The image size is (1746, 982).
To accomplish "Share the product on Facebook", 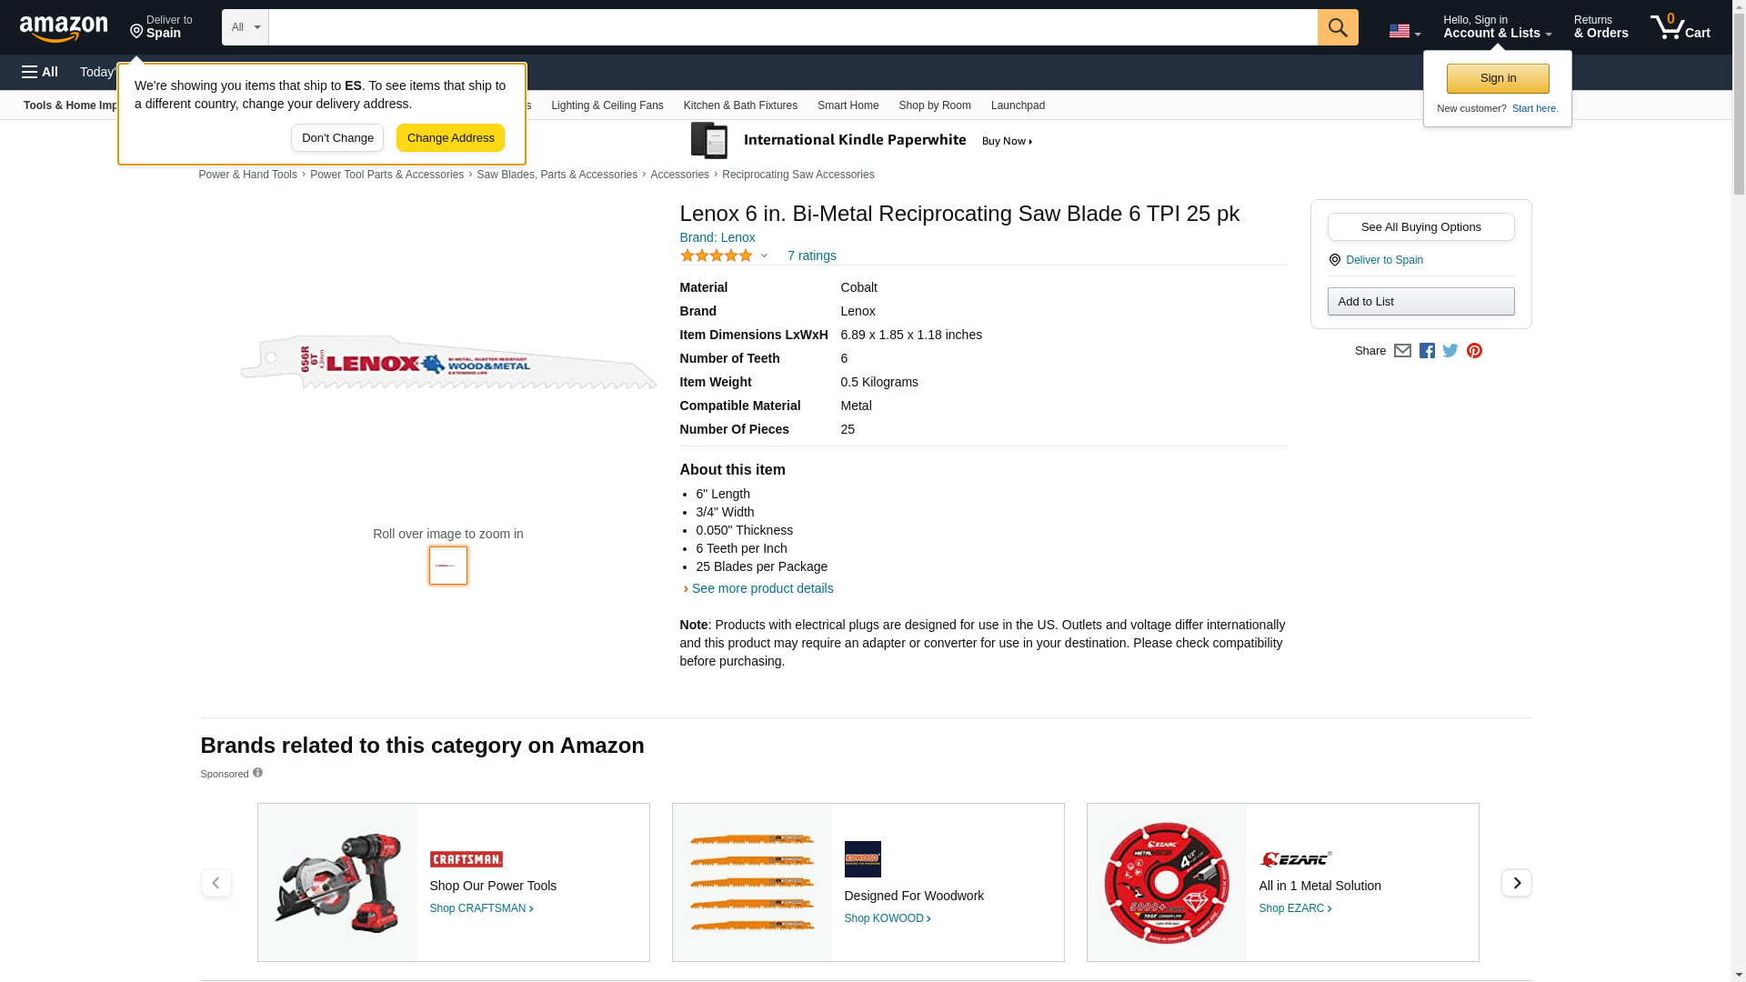I will (x=1427, y=351).
